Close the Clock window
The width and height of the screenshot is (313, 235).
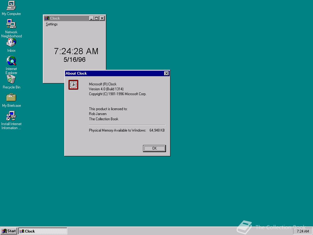pyautogui.click(x=102, y=18)
